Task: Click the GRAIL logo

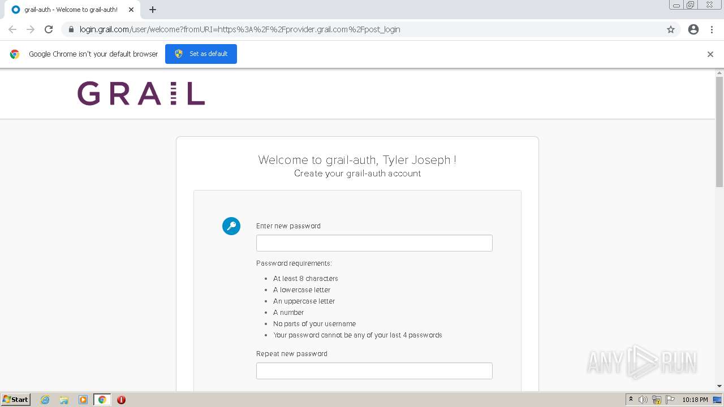Action: tap(141, 93)
